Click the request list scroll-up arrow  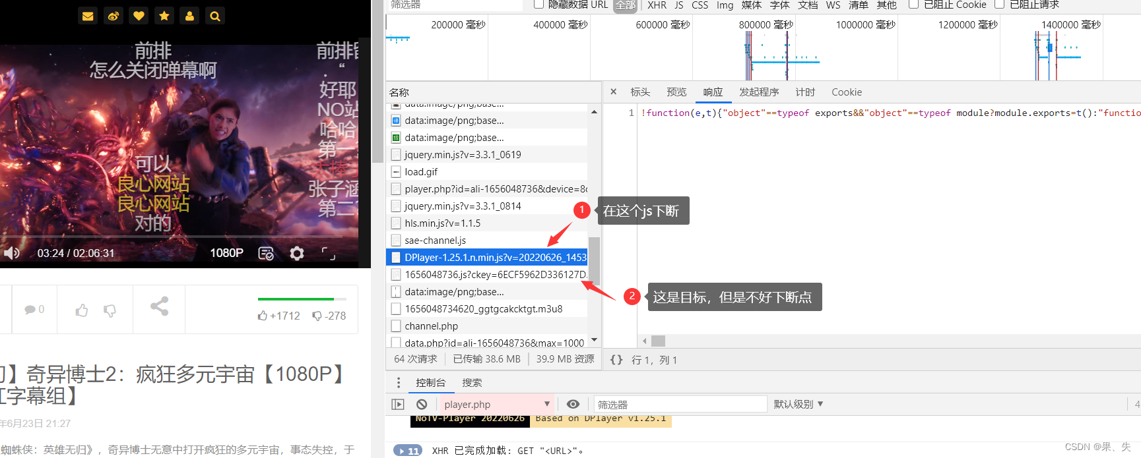(x=594, y=112)
